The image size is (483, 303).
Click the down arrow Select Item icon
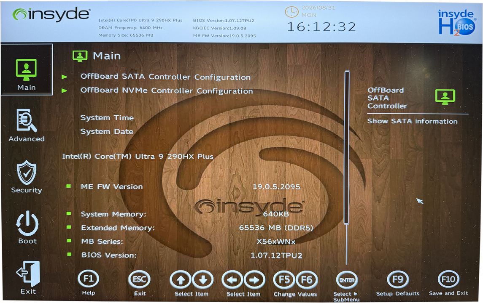pos(202,280)
